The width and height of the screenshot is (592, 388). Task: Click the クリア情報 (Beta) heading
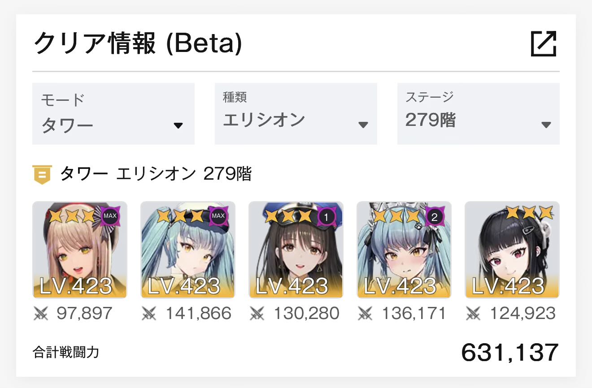[138, 44]
